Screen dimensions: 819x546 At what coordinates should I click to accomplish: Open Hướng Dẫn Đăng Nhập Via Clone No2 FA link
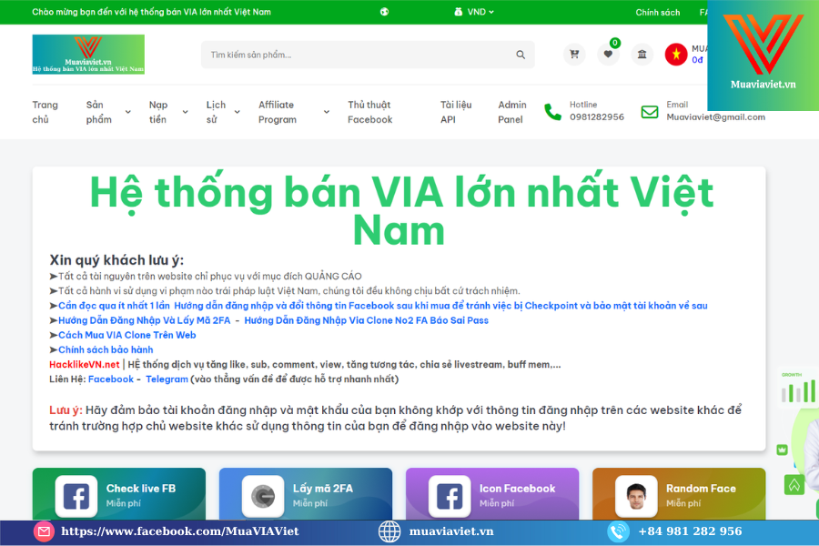point(366,320)
